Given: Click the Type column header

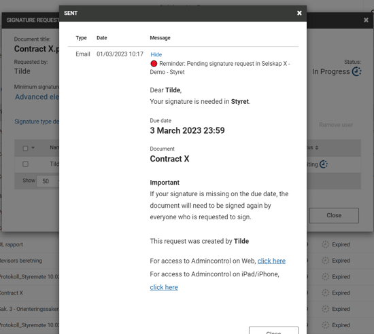Looking at the screenshot, I should [81, 38].
